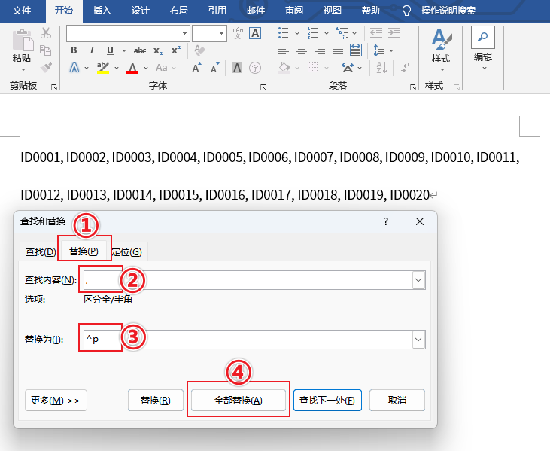Expand the font size dropdown
Viewport: 550px width, 451px height.
point(221,34)
